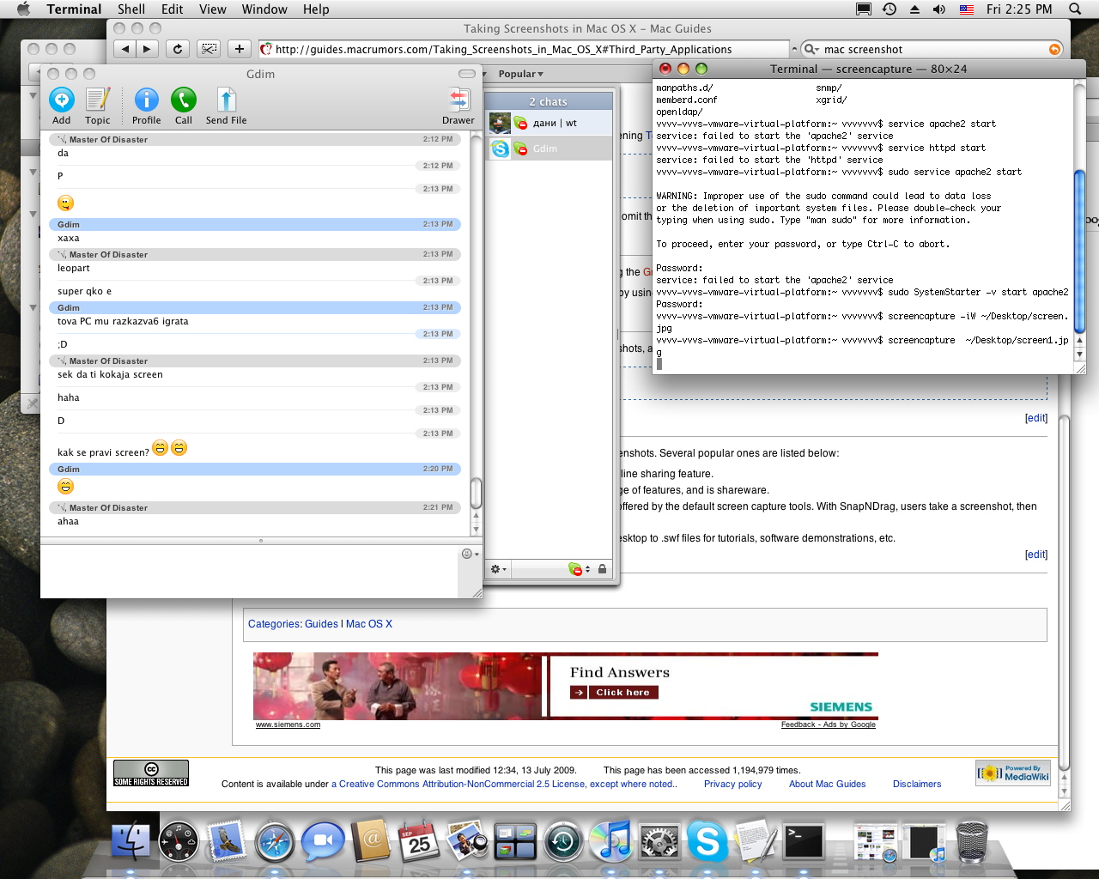Viewport: 1099px width, 879px height.
Task: Open the Topic editor in chat toolbar
Action: point(98,100)
